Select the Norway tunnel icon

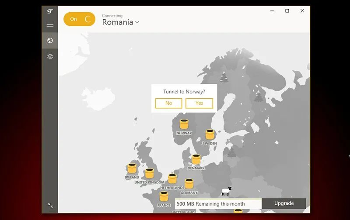[184, 124]
